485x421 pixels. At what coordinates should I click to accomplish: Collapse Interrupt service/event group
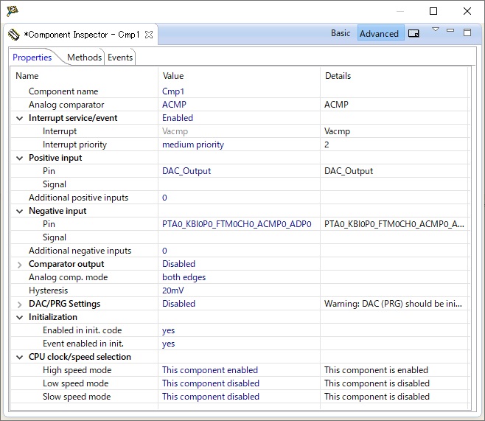[19, 118]
